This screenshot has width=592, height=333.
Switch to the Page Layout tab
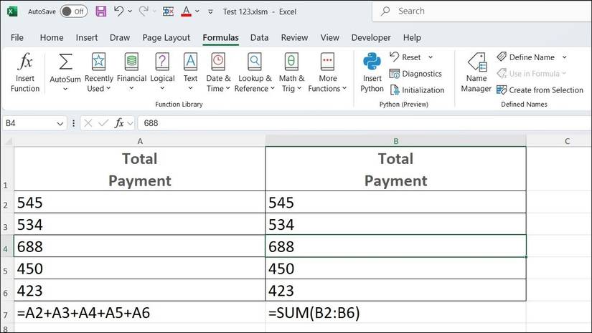[x=166, y=37]
